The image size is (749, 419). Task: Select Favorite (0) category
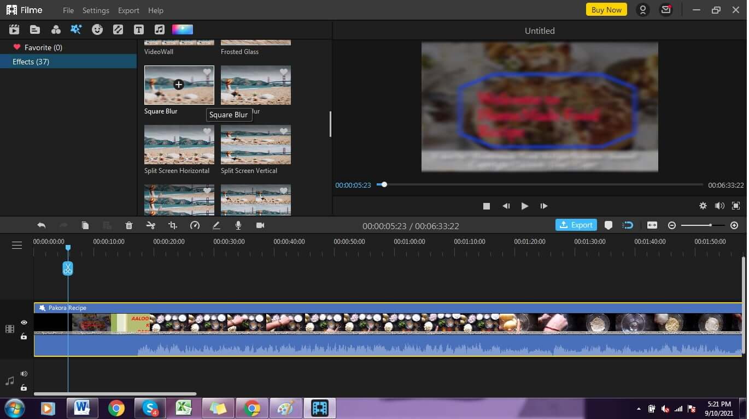click(68, 47)
